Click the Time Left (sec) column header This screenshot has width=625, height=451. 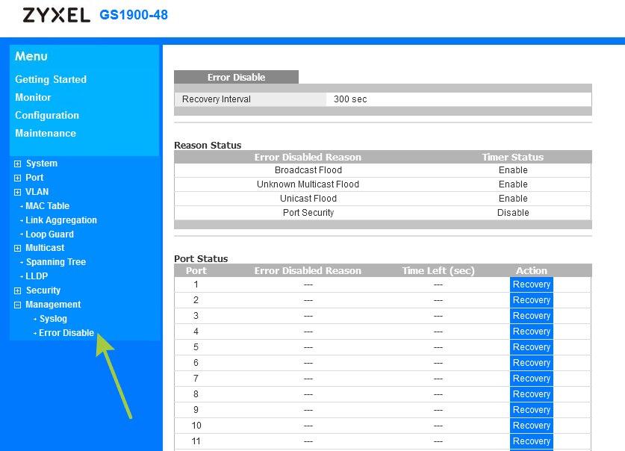click(x=438, y=270)
